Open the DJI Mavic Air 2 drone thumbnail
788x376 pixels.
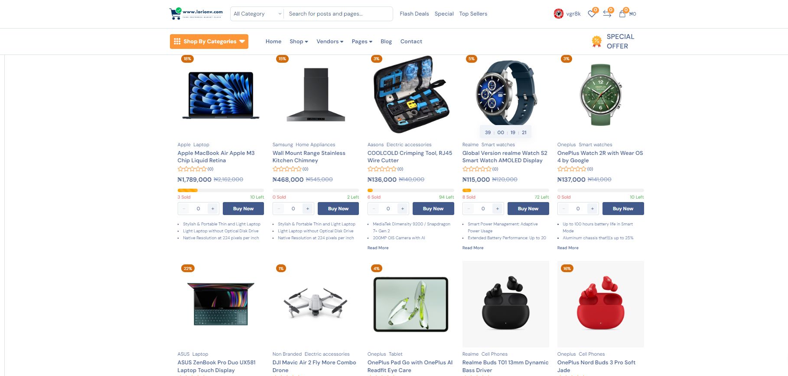click(316, 304)
